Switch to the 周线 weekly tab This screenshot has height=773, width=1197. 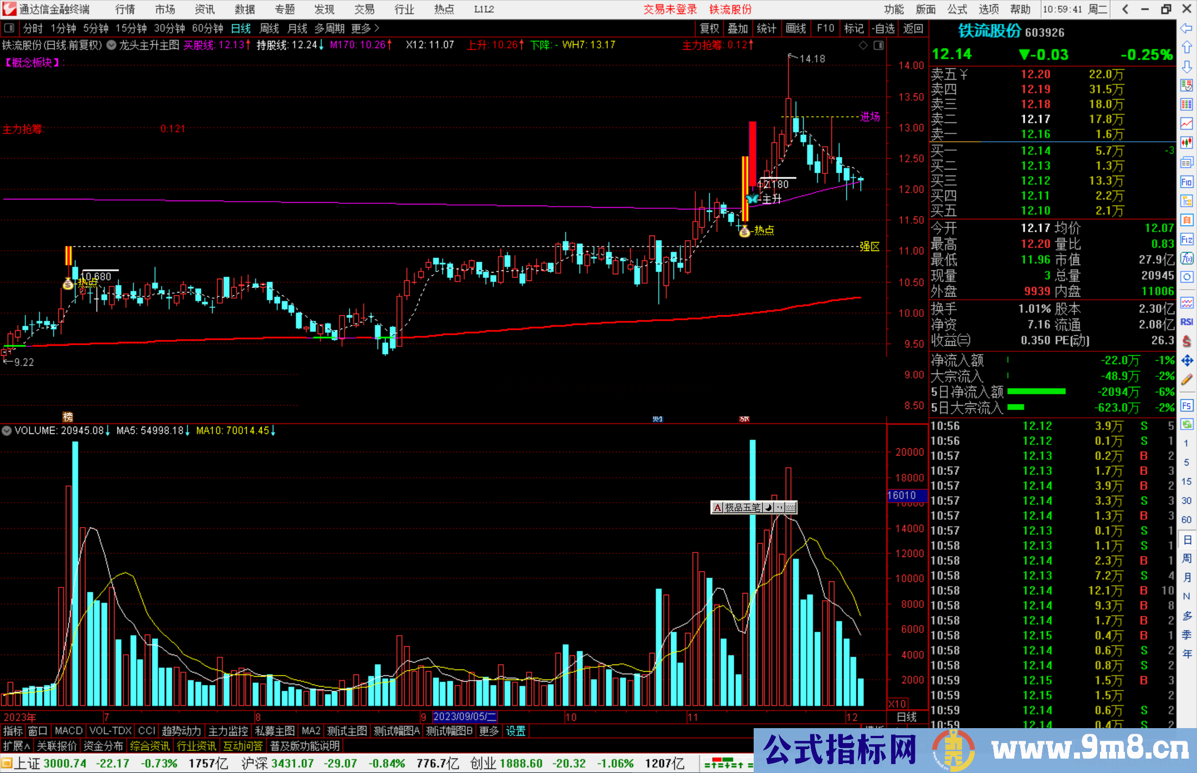269,28
